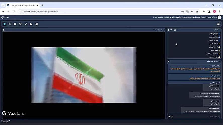Click the کاربران users panel title
223x125 pixels.
tap(216, 30)
